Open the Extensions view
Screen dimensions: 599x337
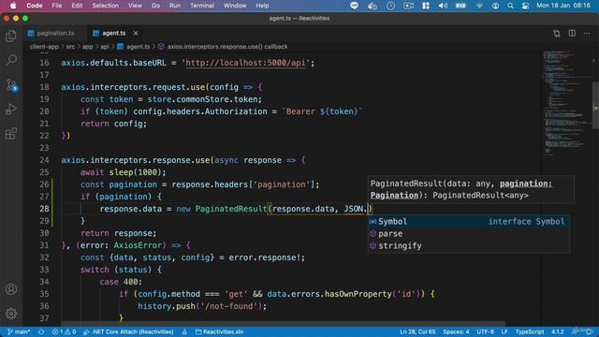pos(11,134)
